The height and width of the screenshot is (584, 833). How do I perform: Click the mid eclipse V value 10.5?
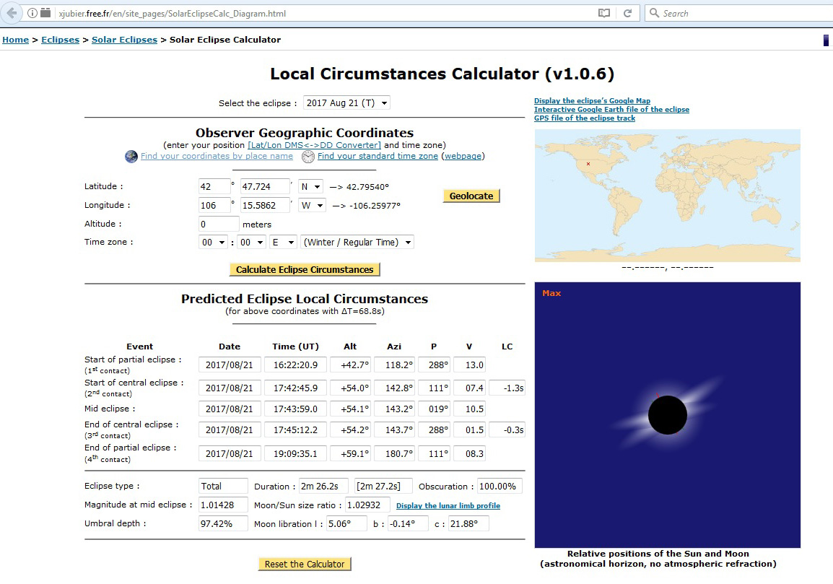[x=470, y=409]
